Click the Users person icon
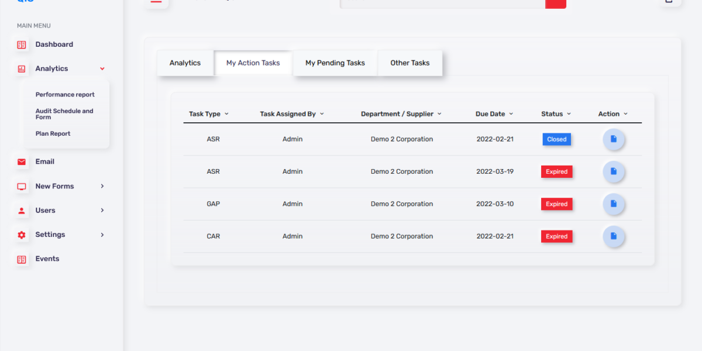Screen dimensions: 702x351 click(x=22, y=211)
